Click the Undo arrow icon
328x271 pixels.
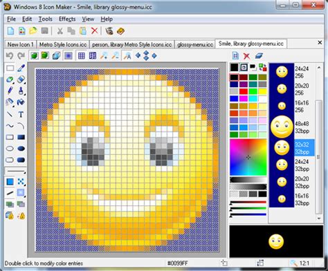tap(10, 55)
